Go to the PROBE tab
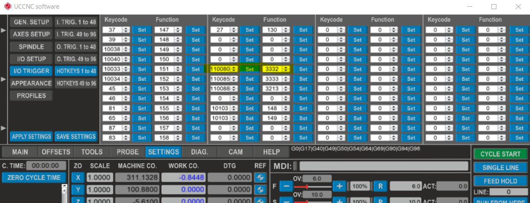 point(127,152)
